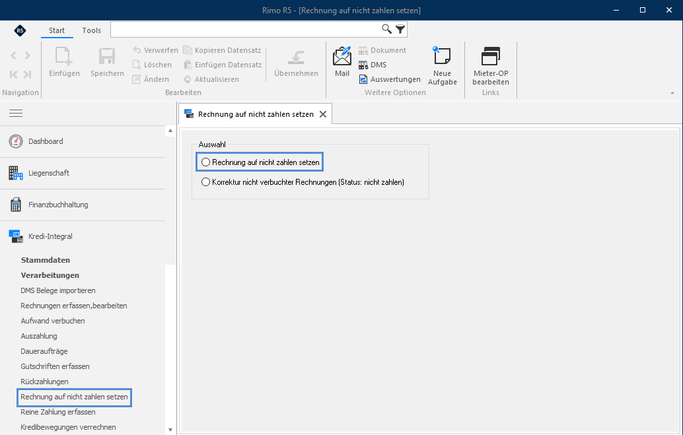Screen dimensions: 683x435
Task: Collapse the ribbon with small arrow
Action: point(672,93)
